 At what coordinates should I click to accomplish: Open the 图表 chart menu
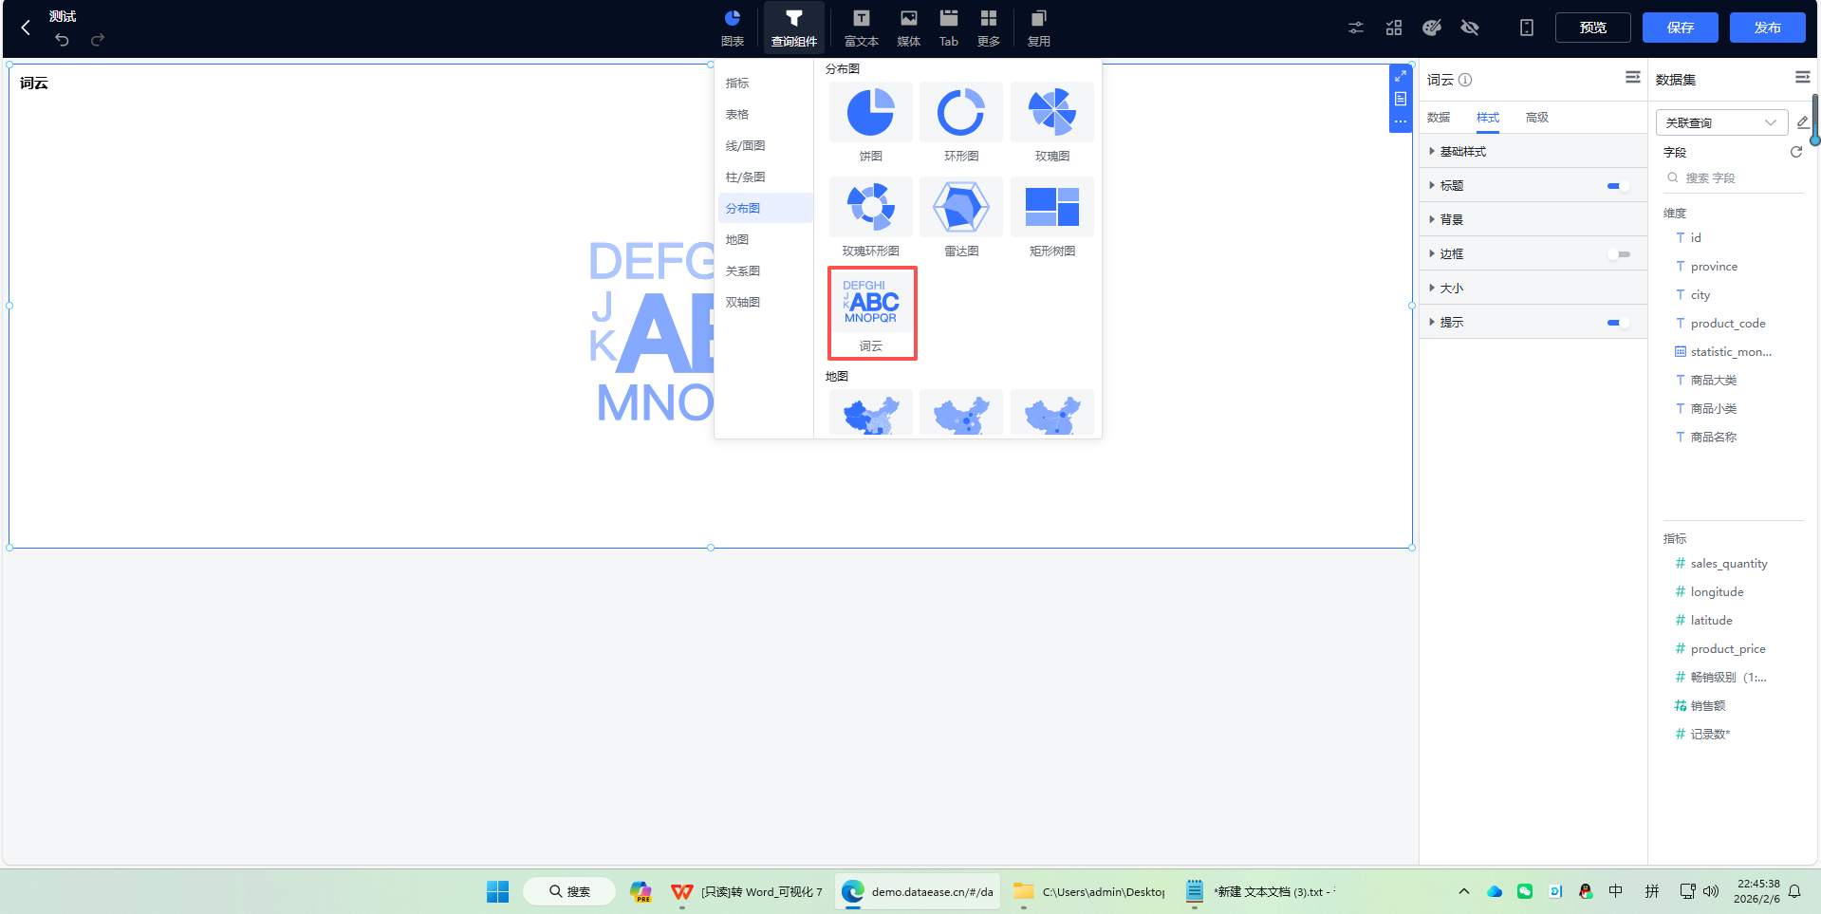coord(732,28)
